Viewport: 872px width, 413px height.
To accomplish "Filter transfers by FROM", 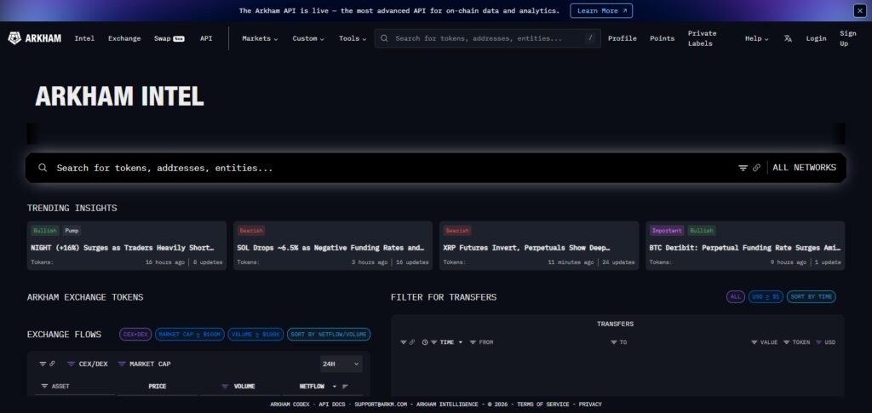I will tap(473, 342).
